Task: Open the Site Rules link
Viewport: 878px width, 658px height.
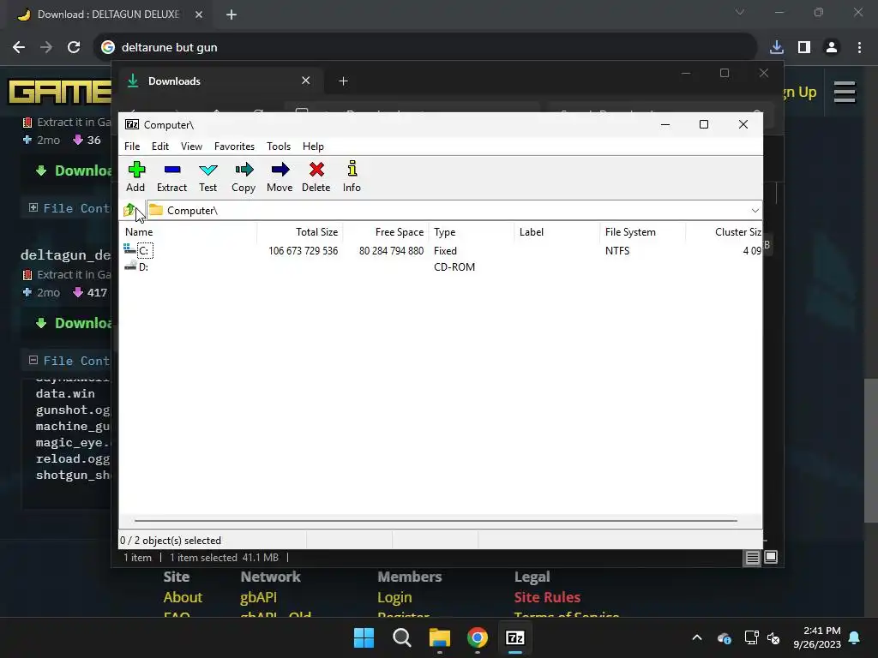Action: [x=547, y=597]
